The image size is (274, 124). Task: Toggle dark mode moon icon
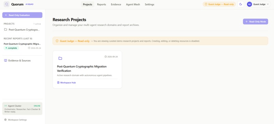tap(241, 4)
